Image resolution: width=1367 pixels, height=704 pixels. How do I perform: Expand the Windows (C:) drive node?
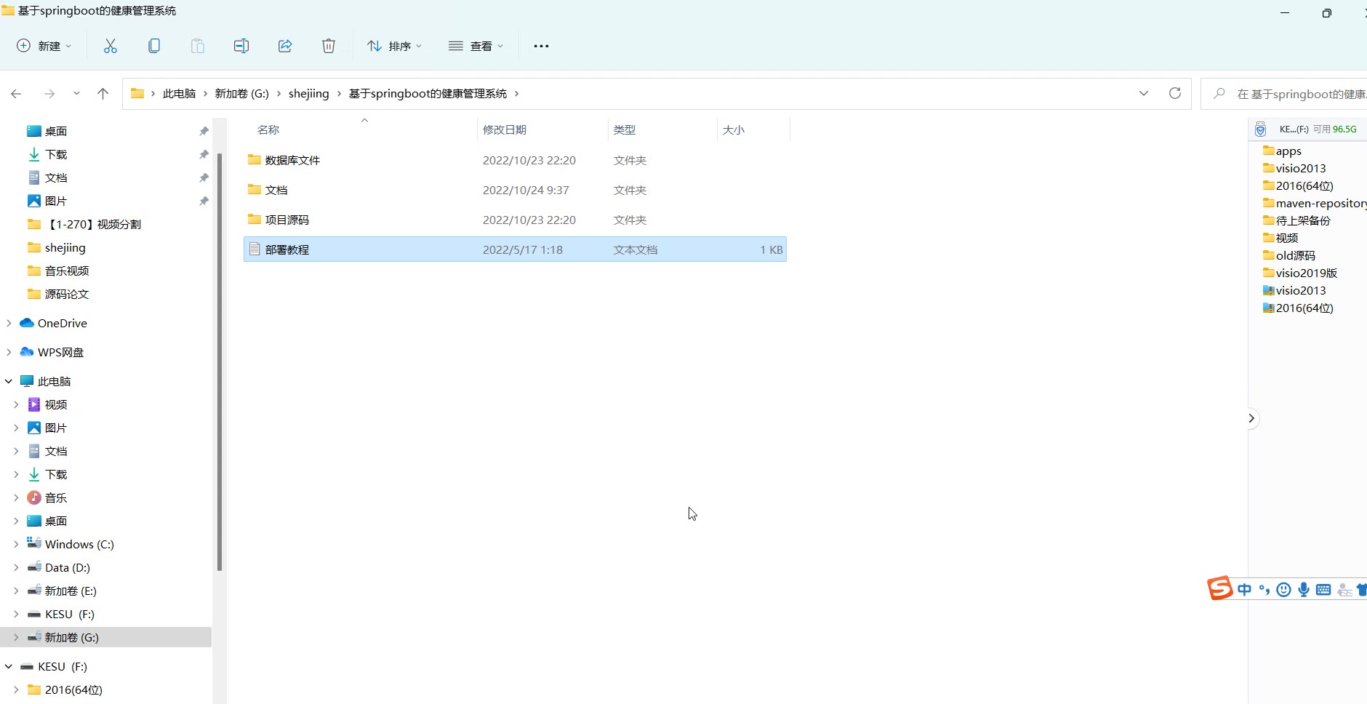point(16,544)
